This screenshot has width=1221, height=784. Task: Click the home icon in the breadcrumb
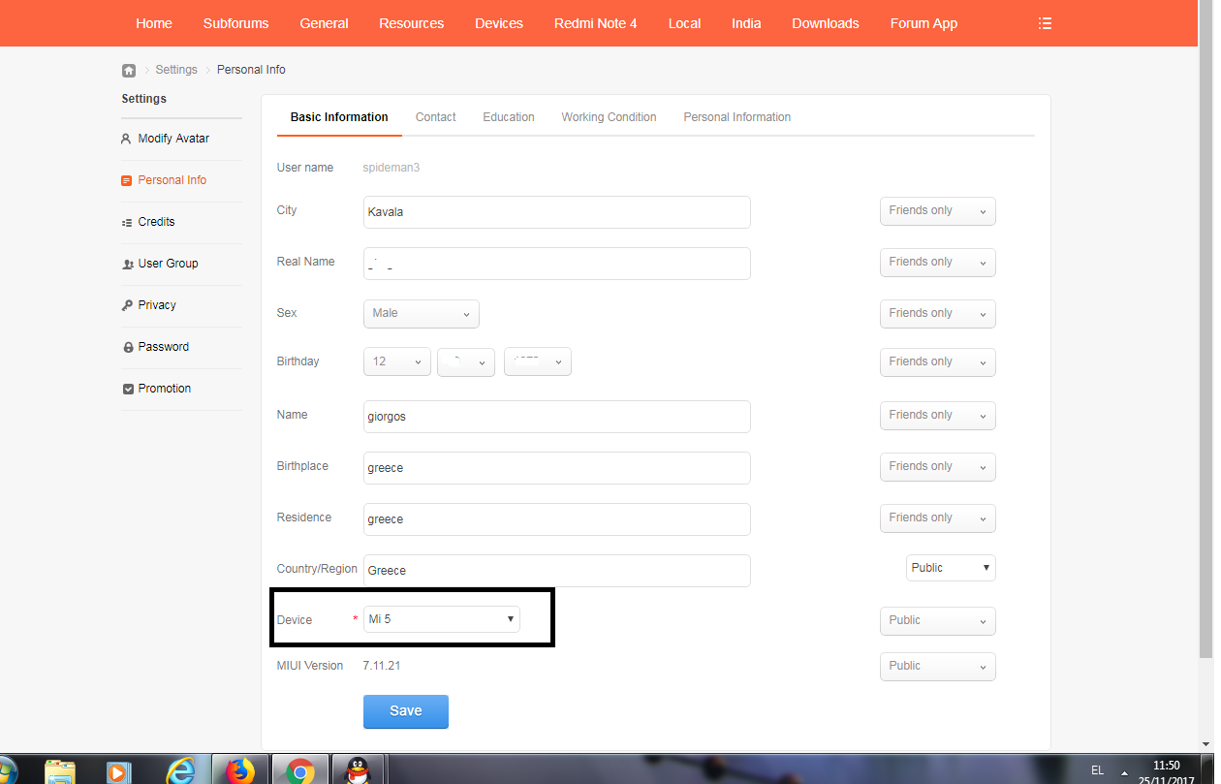pyautogui.click(x=129, y=71)
